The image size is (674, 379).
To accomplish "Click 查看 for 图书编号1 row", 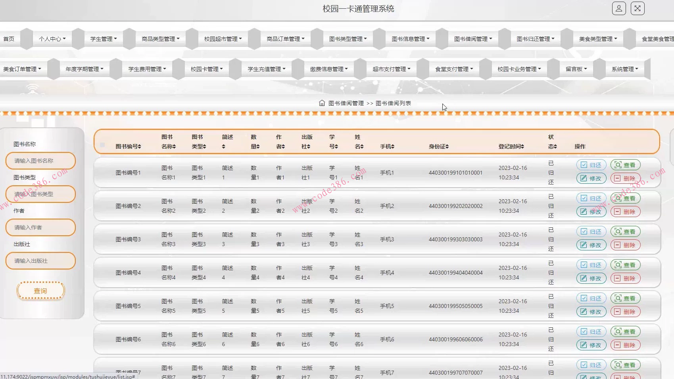I will (x=625, y=165).
